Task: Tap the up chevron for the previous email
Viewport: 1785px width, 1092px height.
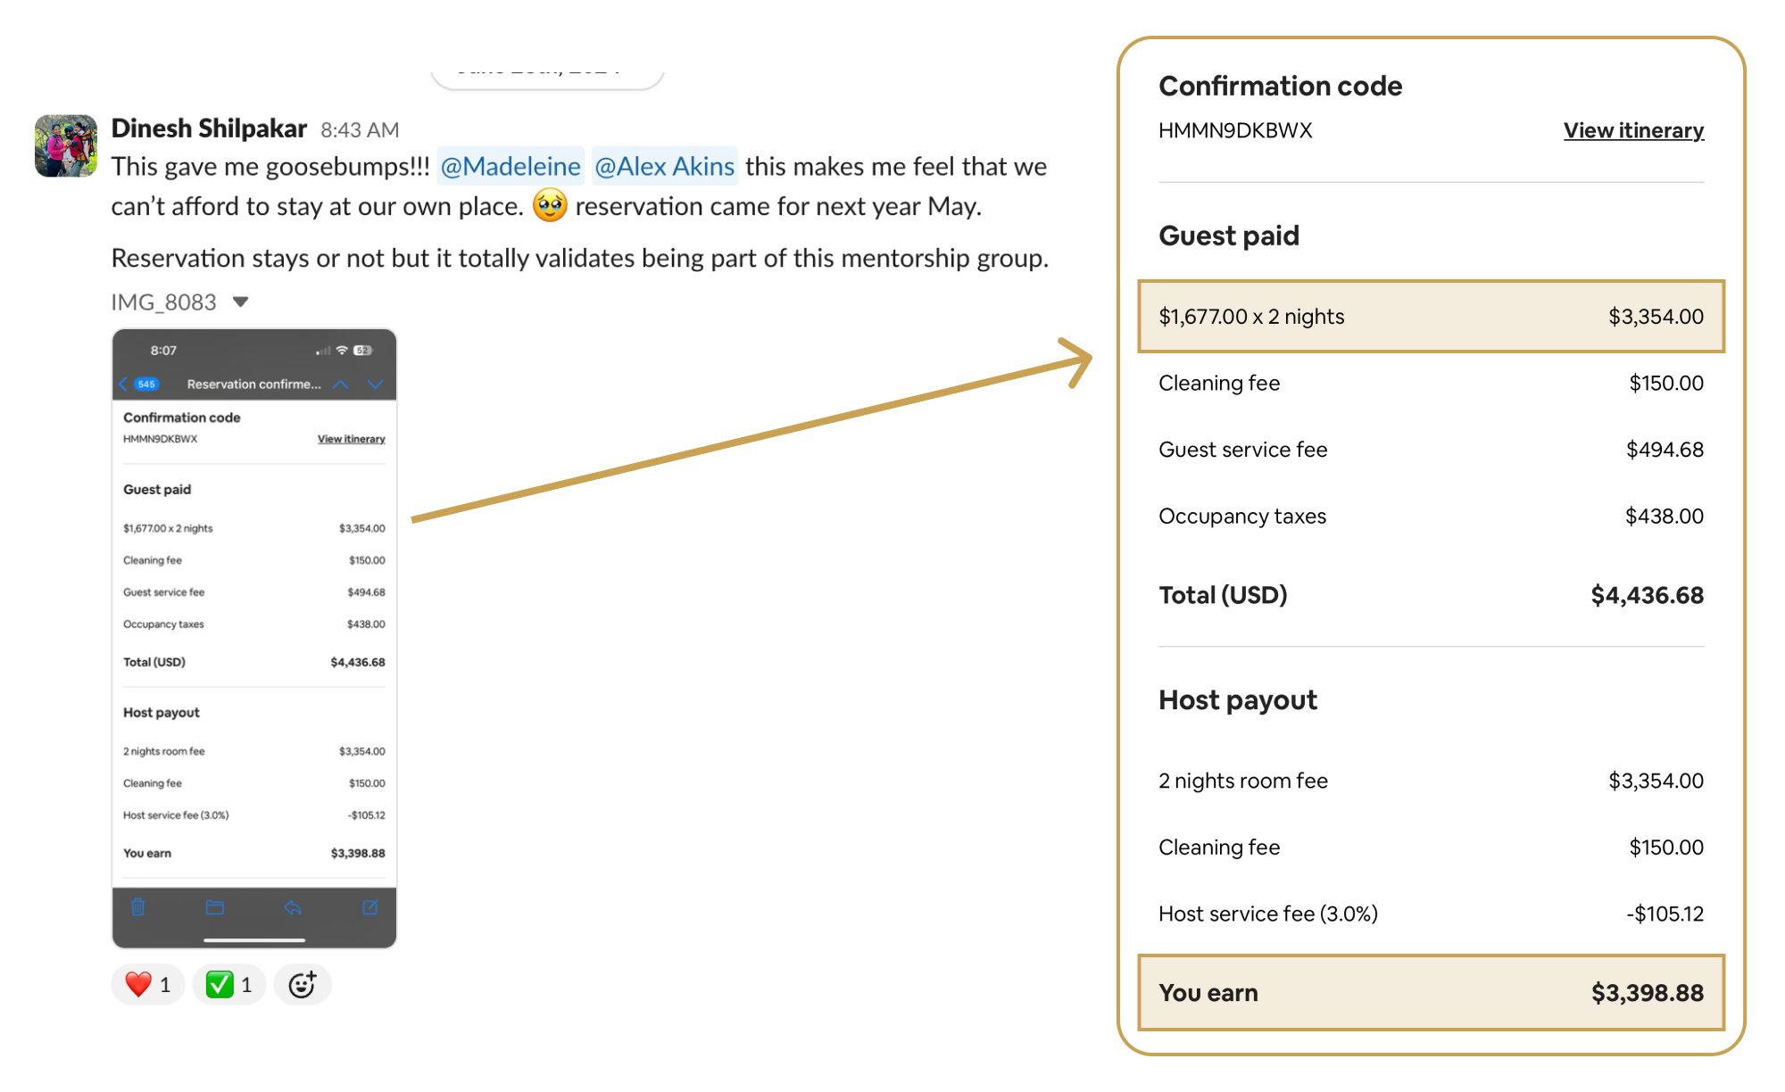Action: 340,385
